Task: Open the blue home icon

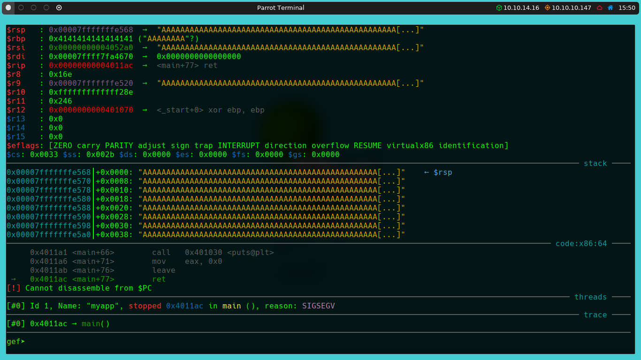Action: tap(610, 8)
